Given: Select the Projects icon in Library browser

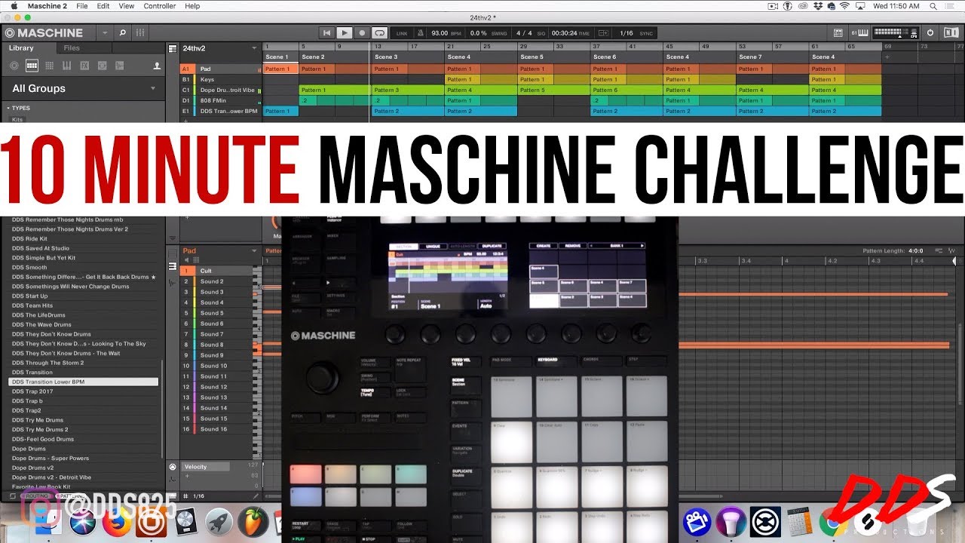Looking at the screenshot, I should pos(14,66).
